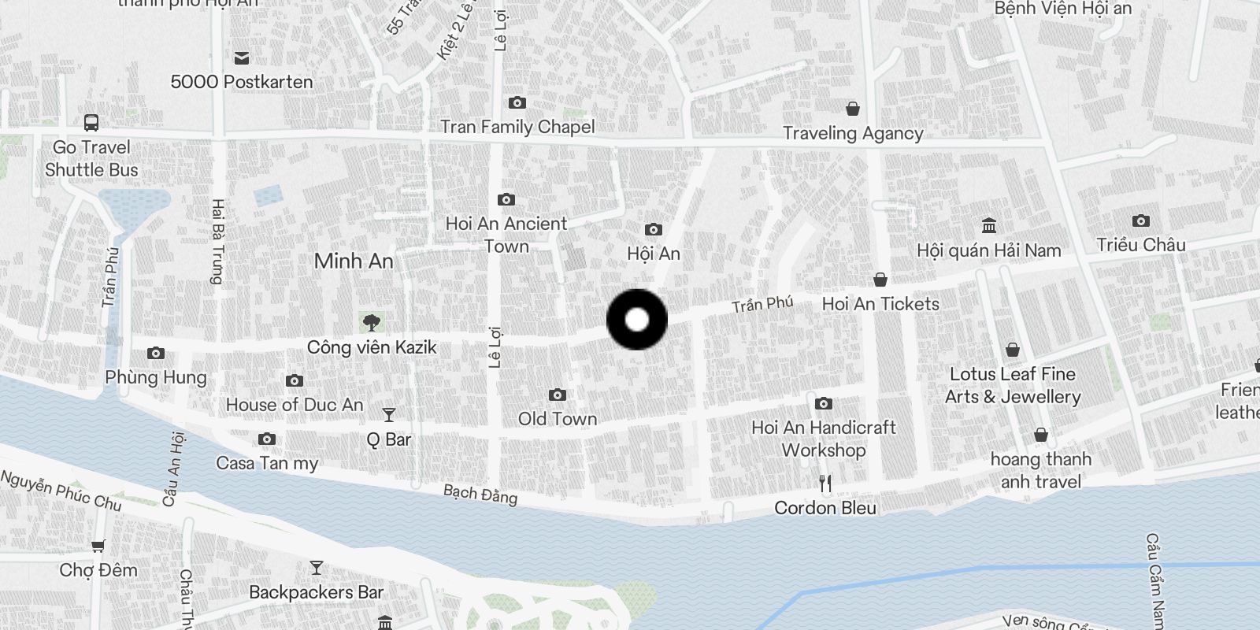Open the Cordon Bleu restaurant icon
The height and width of the screenshot is (630, 1260).
pos(825,483)
